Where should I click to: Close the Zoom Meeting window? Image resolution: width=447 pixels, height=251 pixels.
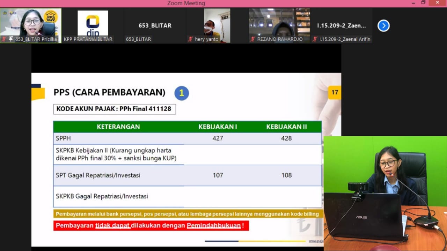pos(437,3)
